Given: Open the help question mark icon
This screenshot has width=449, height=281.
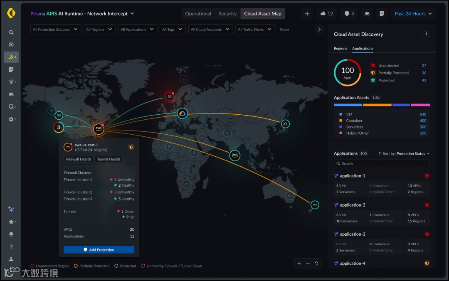Looking at the screenshot, I should 11,246.
